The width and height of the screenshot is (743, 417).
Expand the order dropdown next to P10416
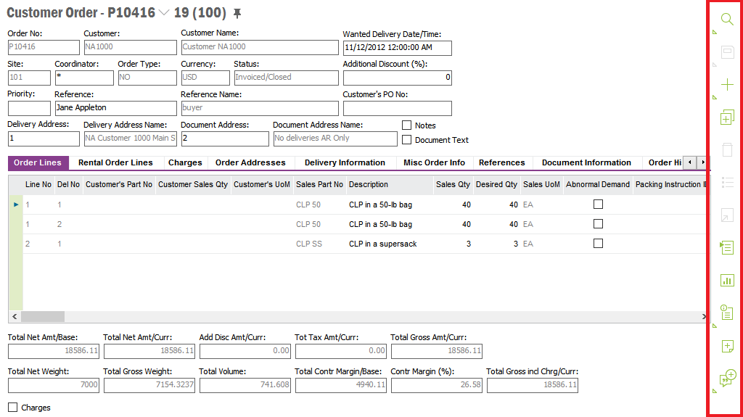coord(164,13)
